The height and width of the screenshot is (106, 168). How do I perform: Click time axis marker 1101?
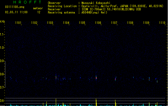pos(18,23)
